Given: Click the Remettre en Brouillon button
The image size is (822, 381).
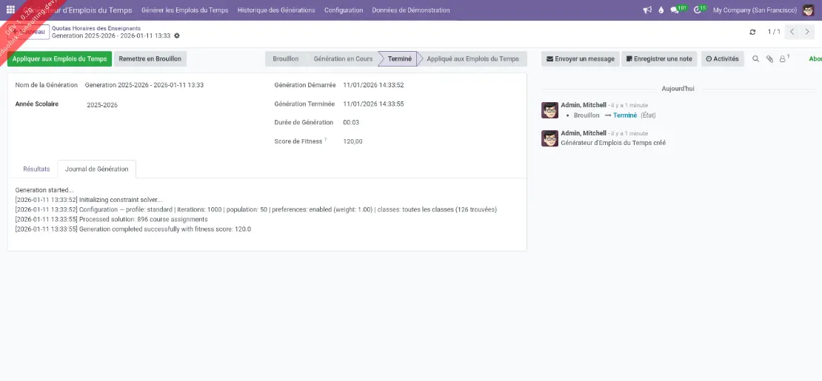Looking at the screenshot, I should tap(150, 58).
